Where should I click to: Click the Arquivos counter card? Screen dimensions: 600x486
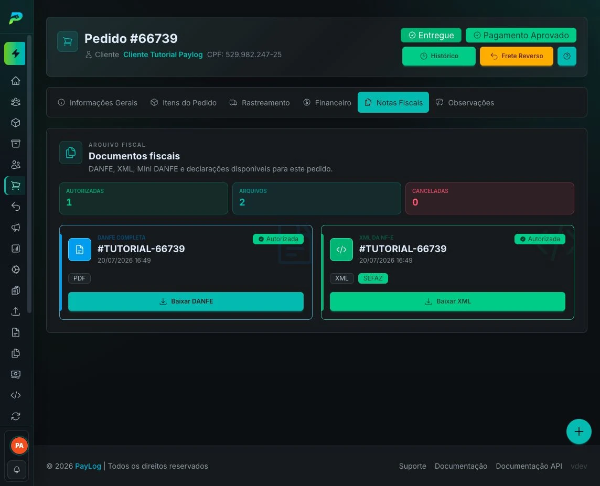[x=317, y=199]
